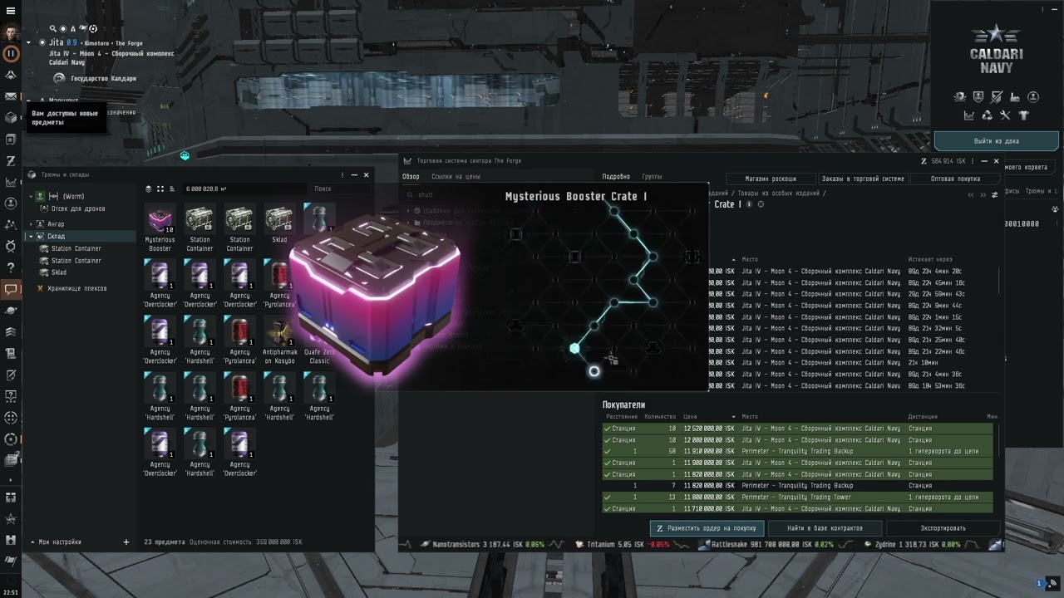Open the EVE Mail envelope icon
This screenshot has height=598, width=1064.
pos(11,96)
